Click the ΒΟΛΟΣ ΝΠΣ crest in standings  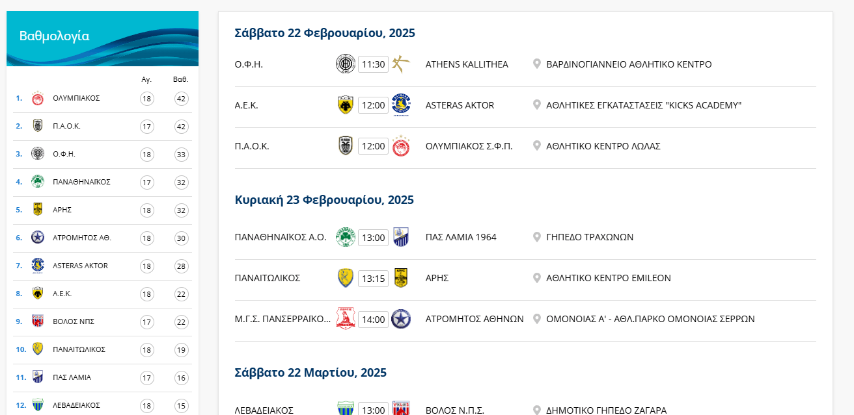tap(38, 321)
